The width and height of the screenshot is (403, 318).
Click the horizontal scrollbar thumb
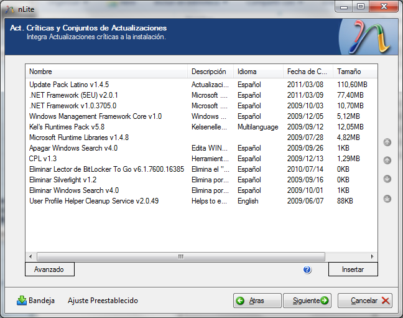click(181, 256)
